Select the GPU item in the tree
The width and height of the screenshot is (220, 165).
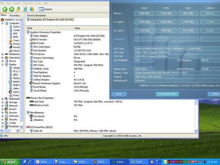tap(15, 75)
